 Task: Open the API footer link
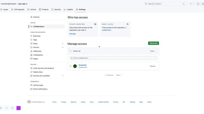point(124,102)
